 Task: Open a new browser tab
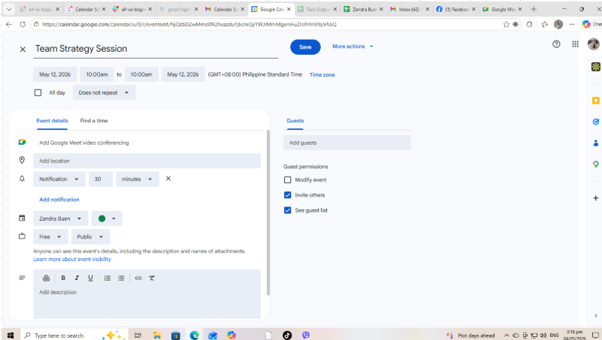pyautogui.click(x=534, y=9)
